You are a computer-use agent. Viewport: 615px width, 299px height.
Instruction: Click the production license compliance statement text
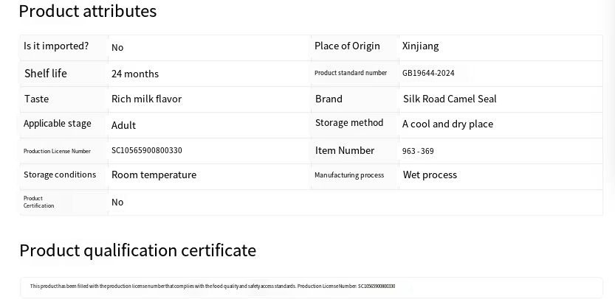click(x=212, y=286)
